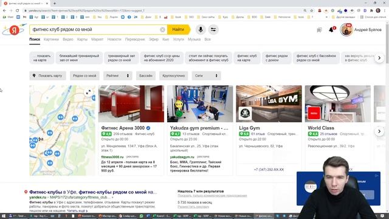389x219 pixels.
Task: Click verified badge next to Фитнес Арена 3000
Action: tap(148, 128)
